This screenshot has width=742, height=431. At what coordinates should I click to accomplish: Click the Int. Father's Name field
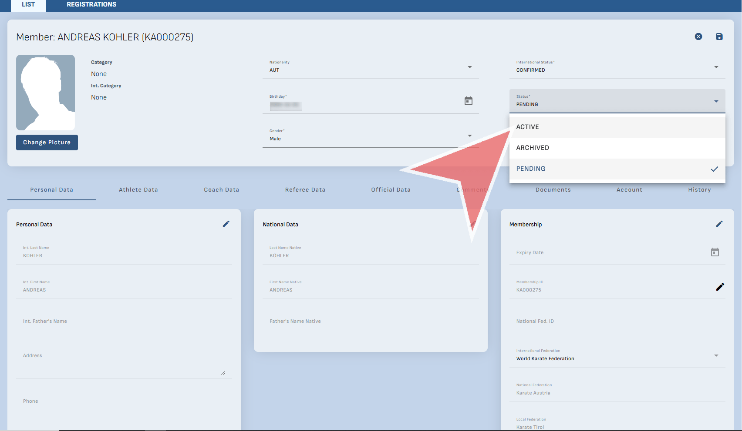(x=124, y=322)
